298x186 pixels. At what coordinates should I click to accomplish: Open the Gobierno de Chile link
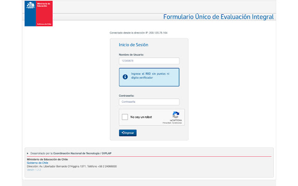37,163
